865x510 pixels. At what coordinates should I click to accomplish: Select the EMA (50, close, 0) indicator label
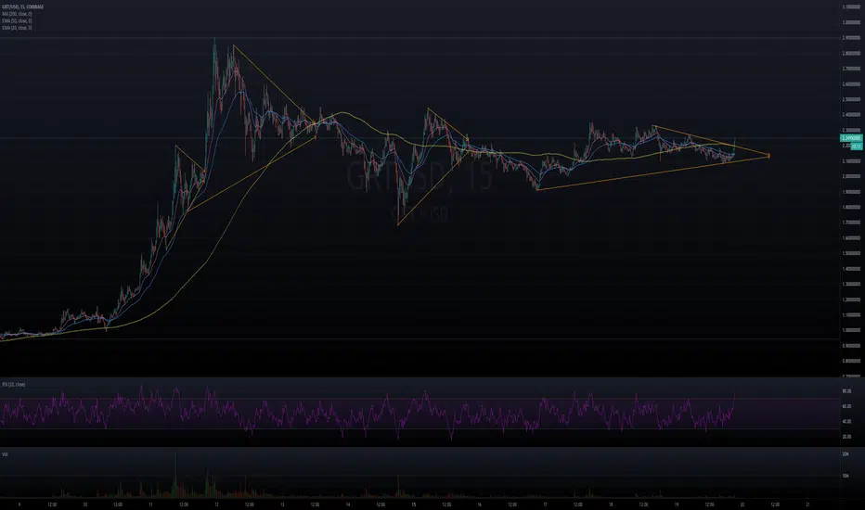tap(17, 21)
